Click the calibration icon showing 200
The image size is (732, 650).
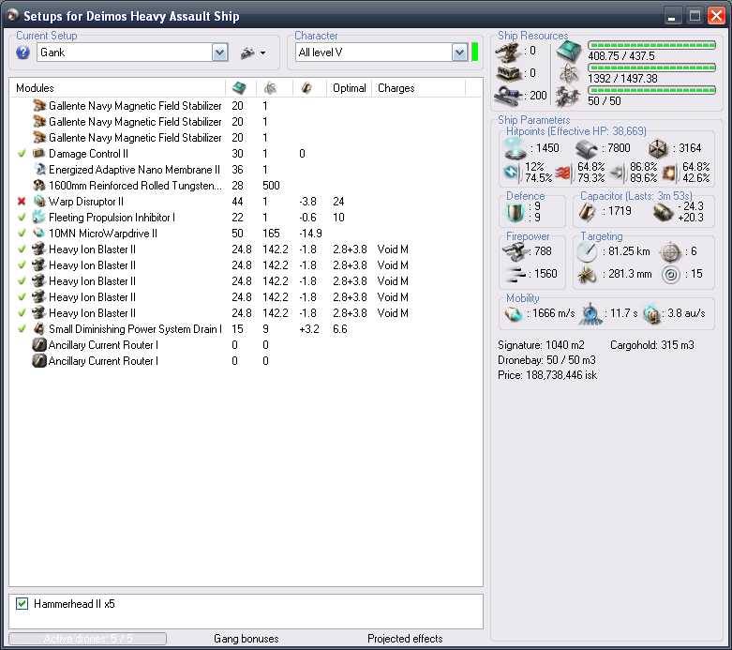(x=508, y=96)
